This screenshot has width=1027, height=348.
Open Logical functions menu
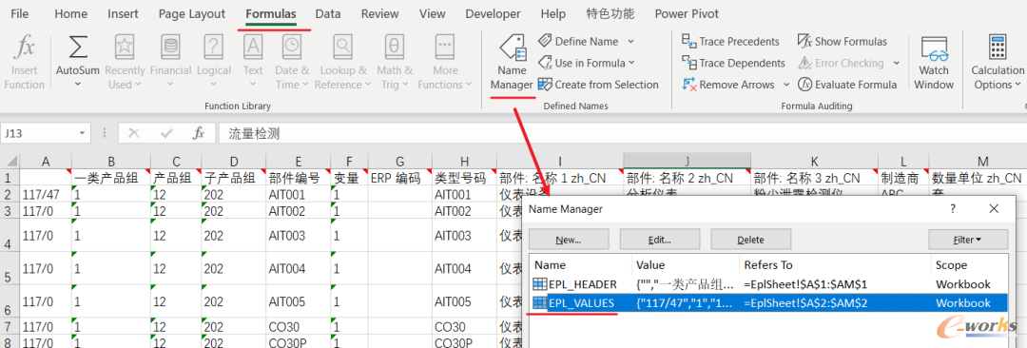214,62
